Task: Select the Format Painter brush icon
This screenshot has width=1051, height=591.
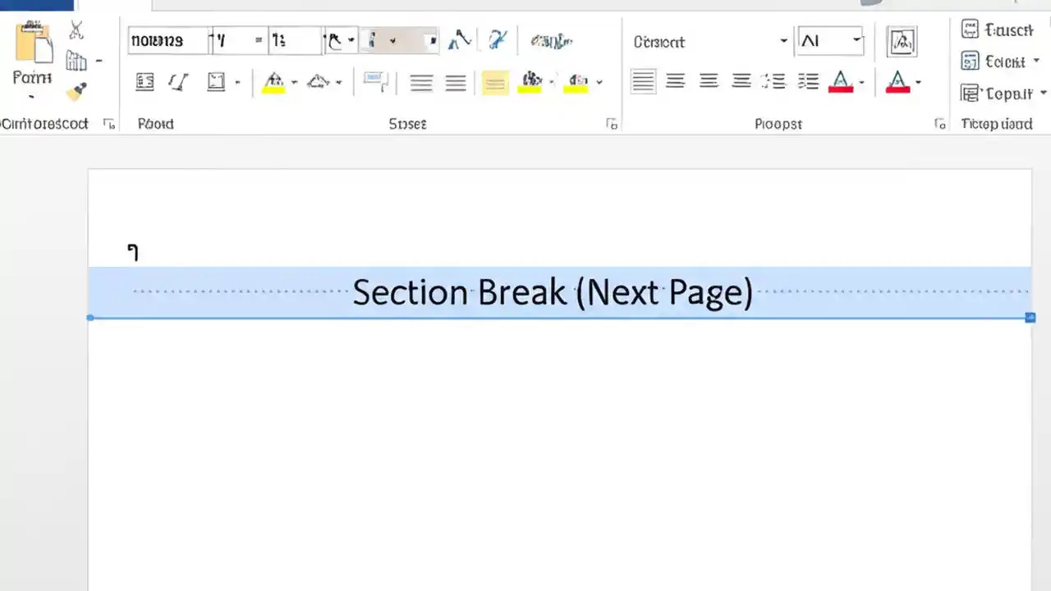Action: (78, 92)
